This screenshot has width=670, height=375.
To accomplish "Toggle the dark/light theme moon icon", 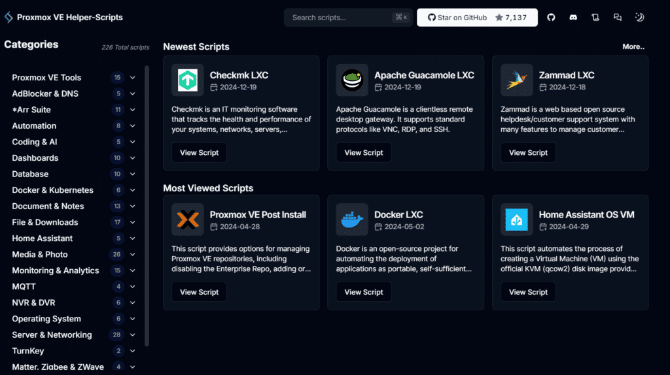I will click(640, 18).
